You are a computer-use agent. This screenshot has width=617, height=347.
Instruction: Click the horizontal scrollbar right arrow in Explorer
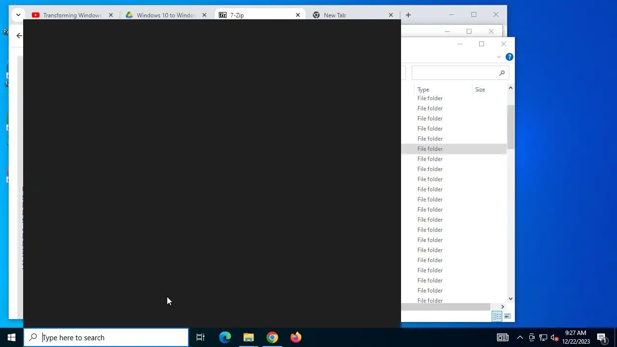[502, 307]
